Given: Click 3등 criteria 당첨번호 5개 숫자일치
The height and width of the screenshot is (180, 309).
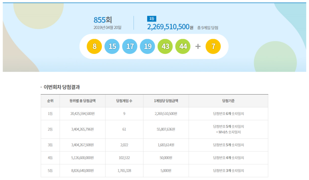Looking at the screenshot, I should click(x=228, y=145).
